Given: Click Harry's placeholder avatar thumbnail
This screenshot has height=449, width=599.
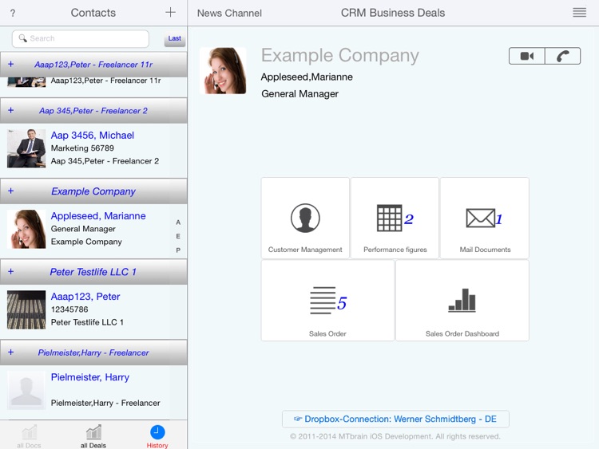Looking at the screenshot, I should [26, 390].
